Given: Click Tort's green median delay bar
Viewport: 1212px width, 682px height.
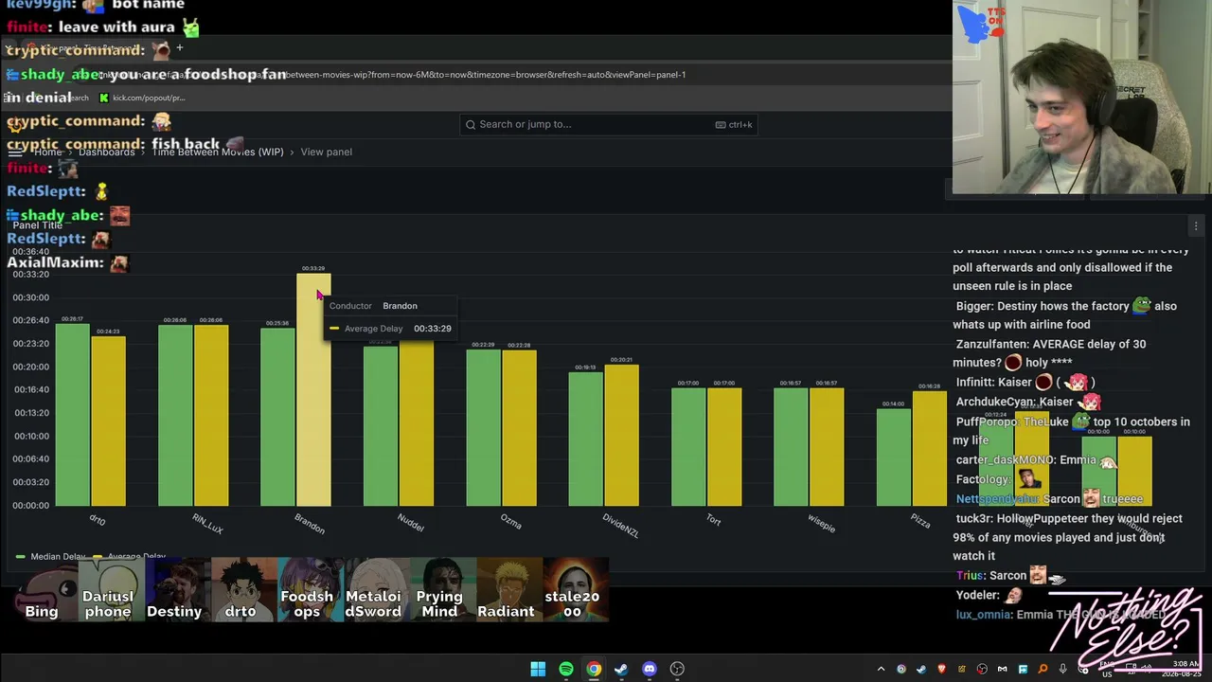Looking at the screenshot, I should click(x=688, y=446).
